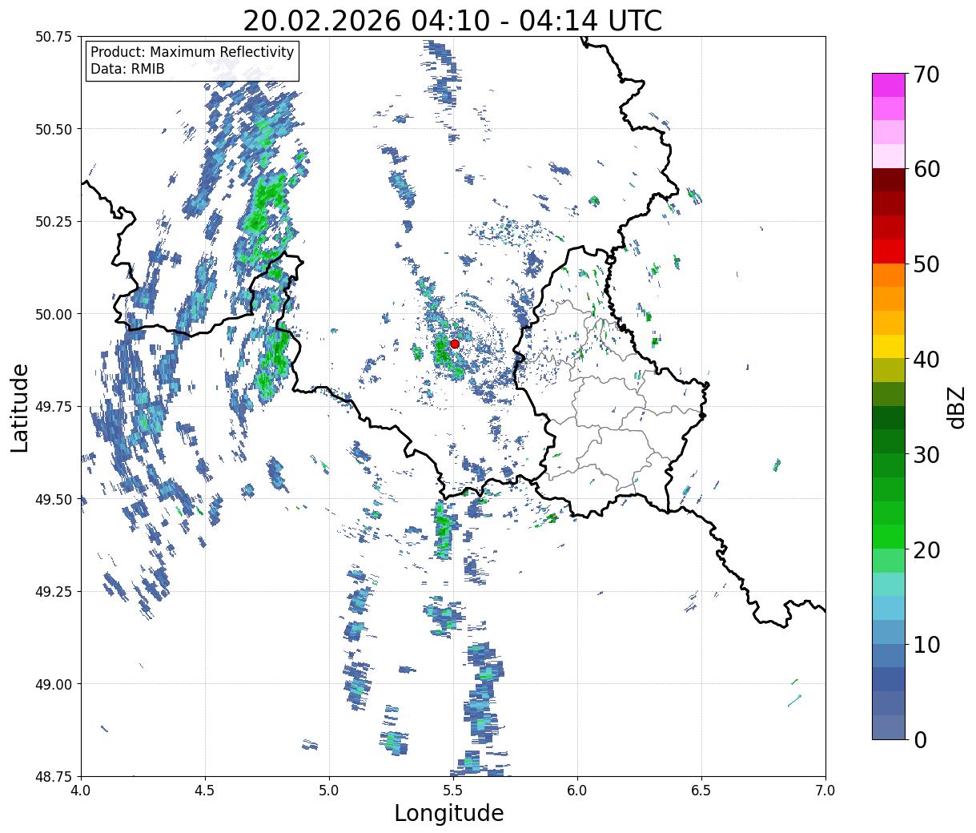Click the 'Product: Maximum Reflectivity' legend text
The height and width of the screenshot is (833, 976).
click(192, 52)
